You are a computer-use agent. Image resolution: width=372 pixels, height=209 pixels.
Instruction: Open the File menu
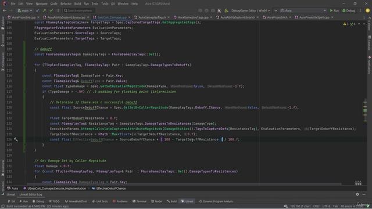coord(13,3)
